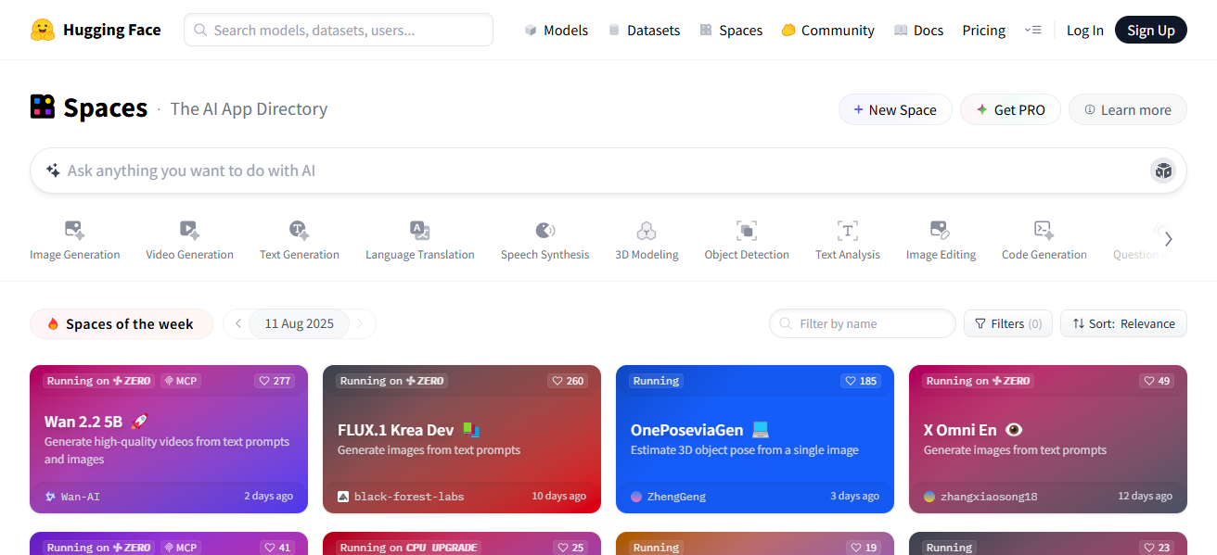Image resolution: width=1217 pixels, height=555 pixels.
Task: Open the Models page
Action: click(556, 31)
